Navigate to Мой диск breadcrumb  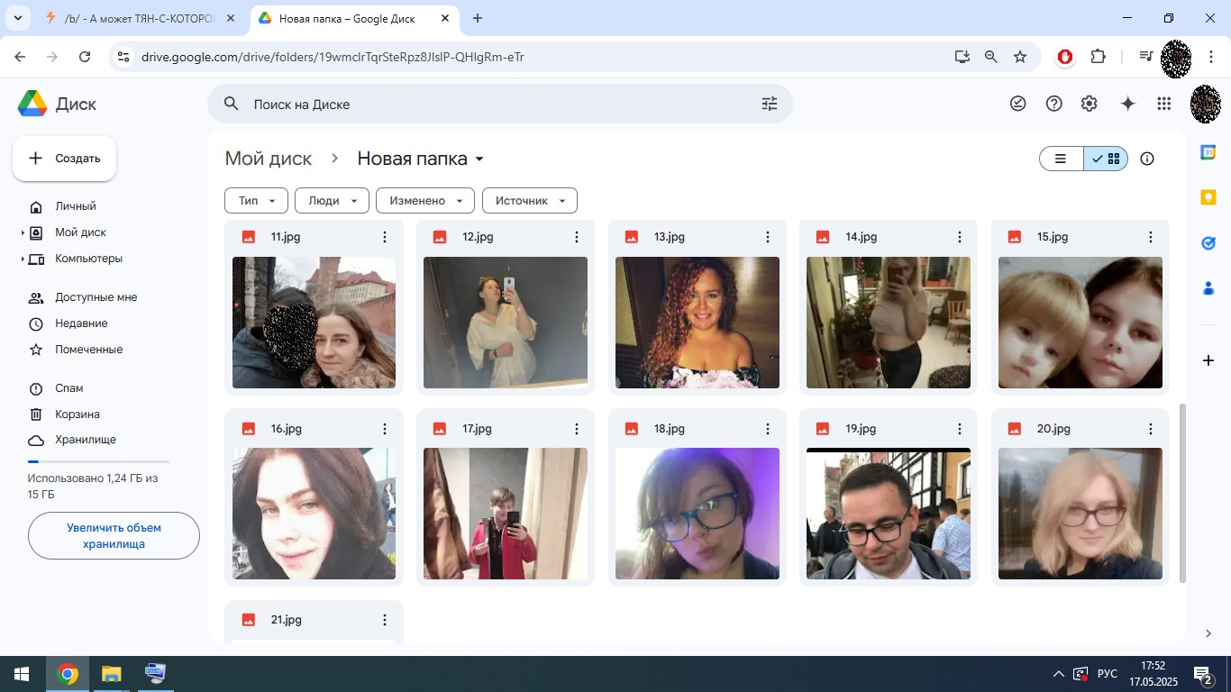pos(268,159)
